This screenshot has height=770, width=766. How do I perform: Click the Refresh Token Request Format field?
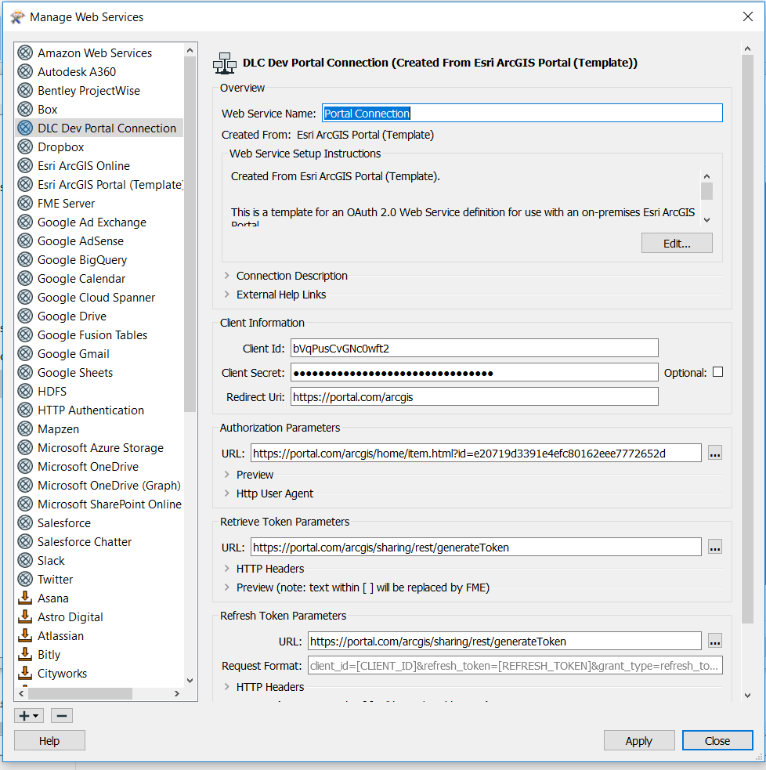click(515, 665)
